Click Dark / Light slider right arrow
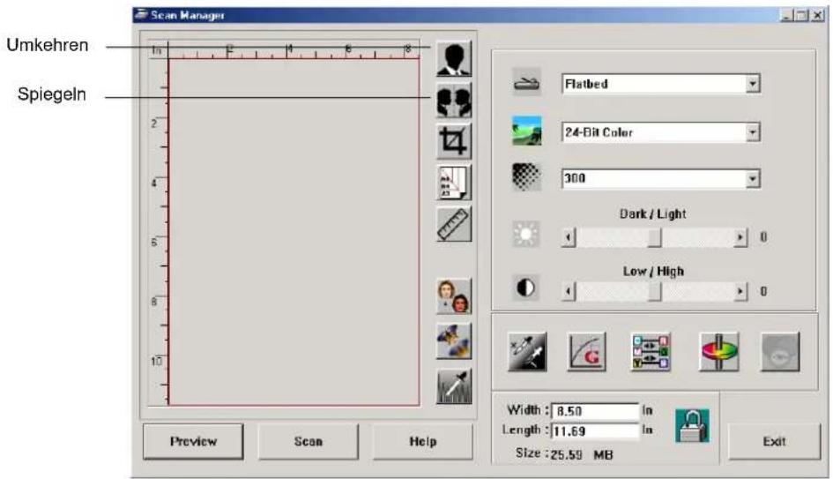The width and height of the screenshot is (833, 479). 740,237
